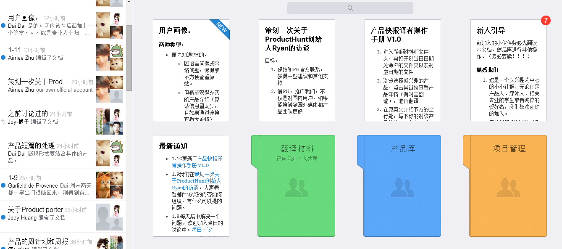Open the 产品快报译者操作手册 V1.0 document card
The height and width of the screenshot is (249, 562).
pos(403,70)
